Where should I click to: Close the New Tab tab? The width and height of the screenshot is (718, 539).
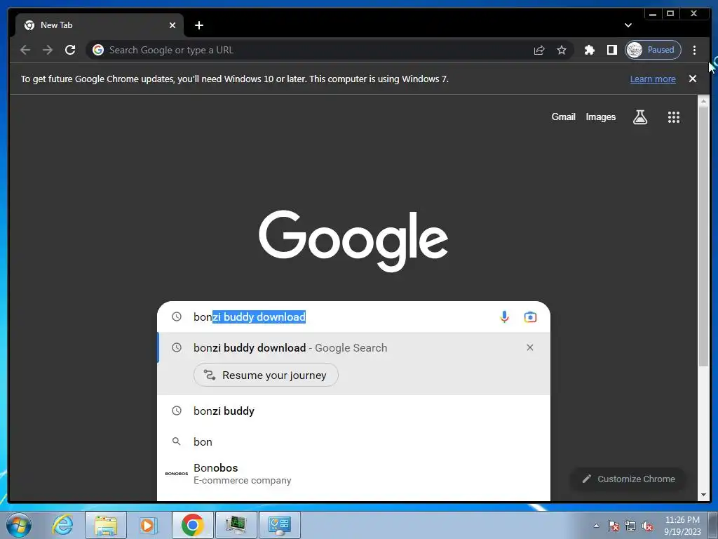tap(172, 25)
